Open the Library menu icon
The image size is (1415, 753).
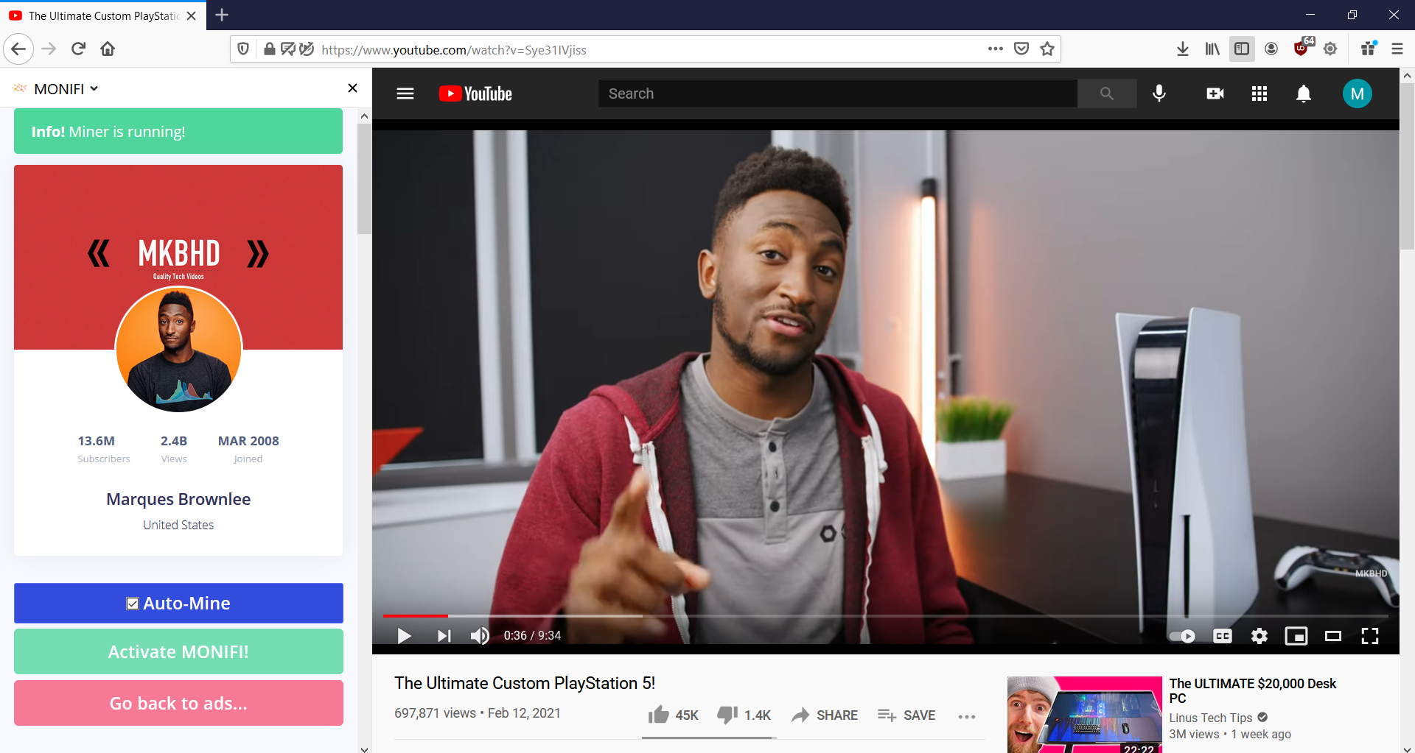[x=1212, y=49]
